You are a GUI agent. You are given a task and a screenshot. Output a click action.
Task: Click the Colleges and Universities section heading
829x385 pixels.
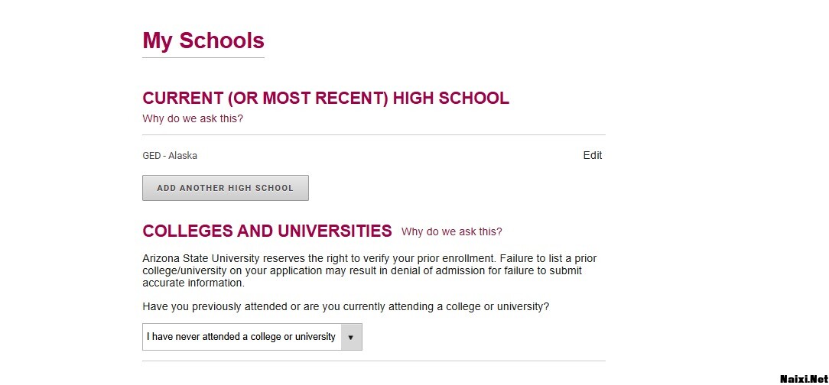(x=267, y=231)
